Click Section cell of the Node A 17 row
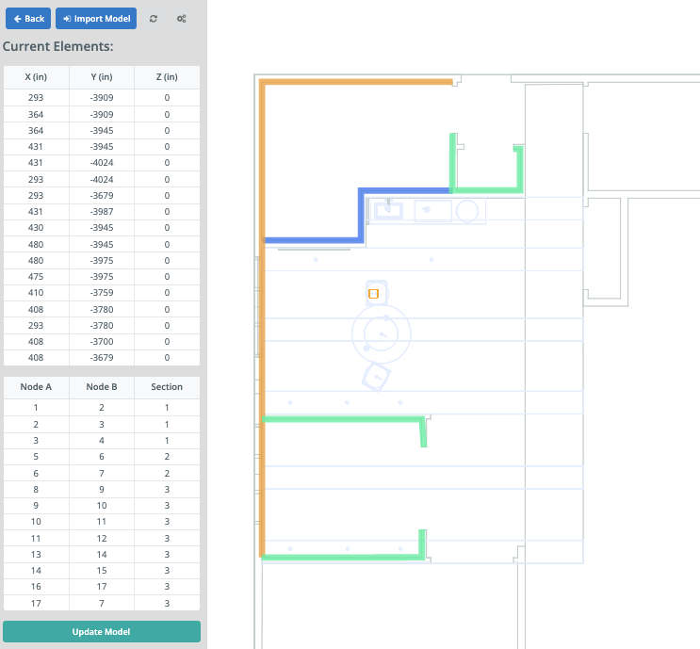This screenshot has width=700, height=649. (x=167, y=603)
